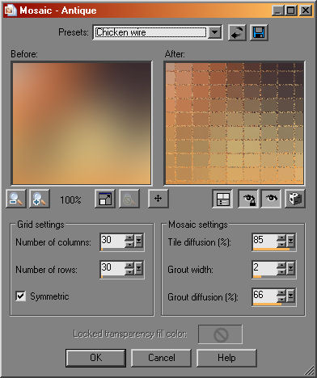Zoom in the preview with plus magnifier
The height and width of the screenshot is (378, 317).
point(40,199)
